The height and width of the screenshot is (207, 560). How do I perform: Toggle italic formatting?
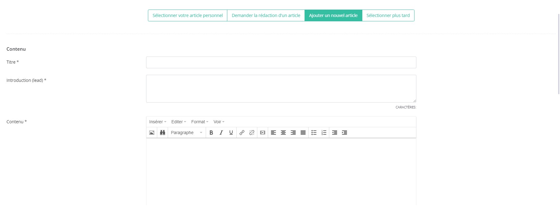(221, 133)
